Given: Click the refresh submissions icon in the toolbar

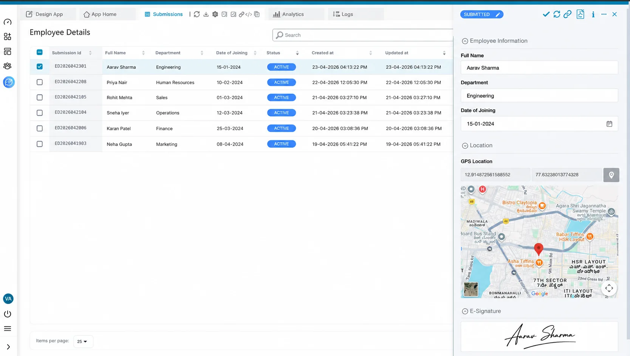Looking at the screenshot, I should (197, 14).
